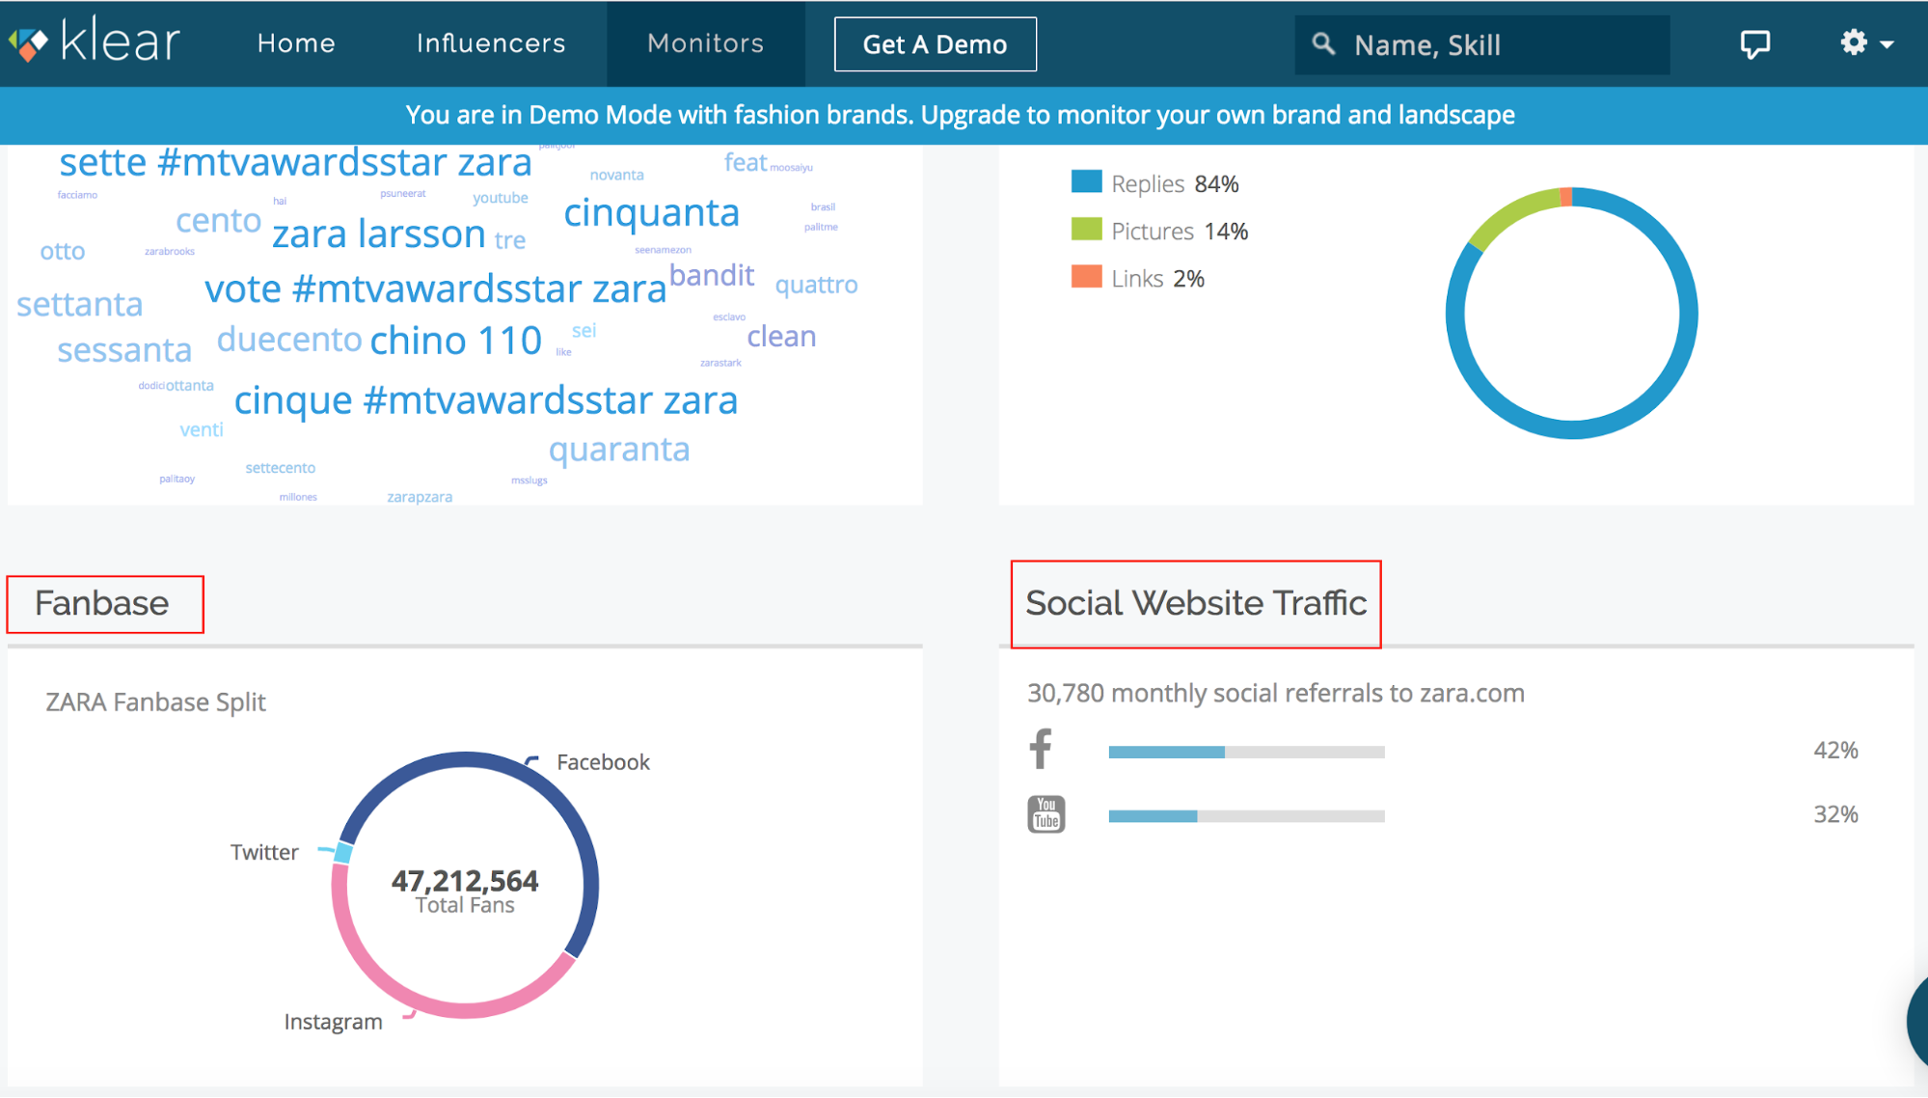This screenshot has width=1928, height=1098.
Task: Select 'sessanta' in word cloud
Action: point(124,350)
